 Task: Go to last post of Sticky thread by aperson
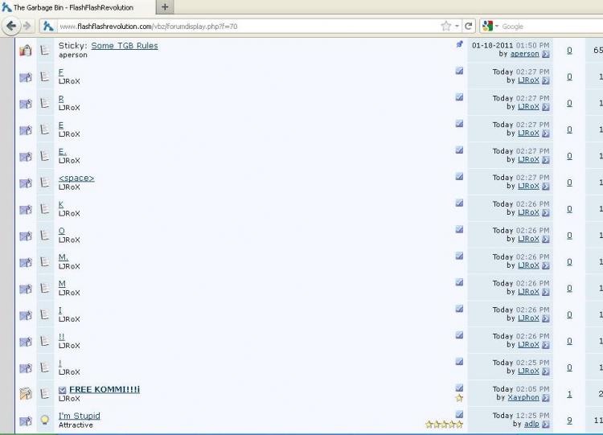[546, 55]
